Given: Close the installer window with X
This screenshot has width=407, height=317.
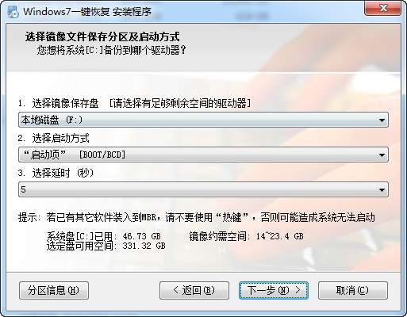Looking at the screenshot, I should coord(383,8).
